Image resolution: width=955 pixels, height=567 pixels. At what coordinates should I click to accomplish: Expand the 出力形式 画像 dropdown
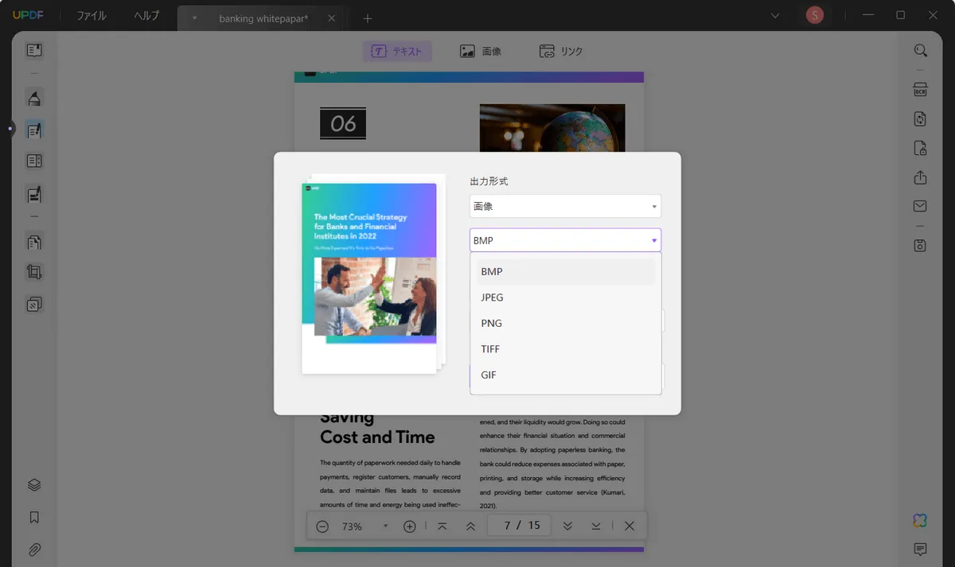pos(565,206)
